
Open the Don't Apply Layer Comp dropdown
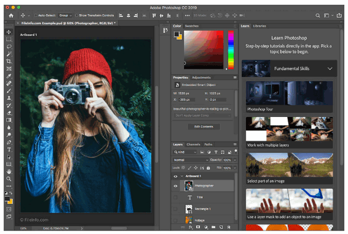(x=202, y=115)
